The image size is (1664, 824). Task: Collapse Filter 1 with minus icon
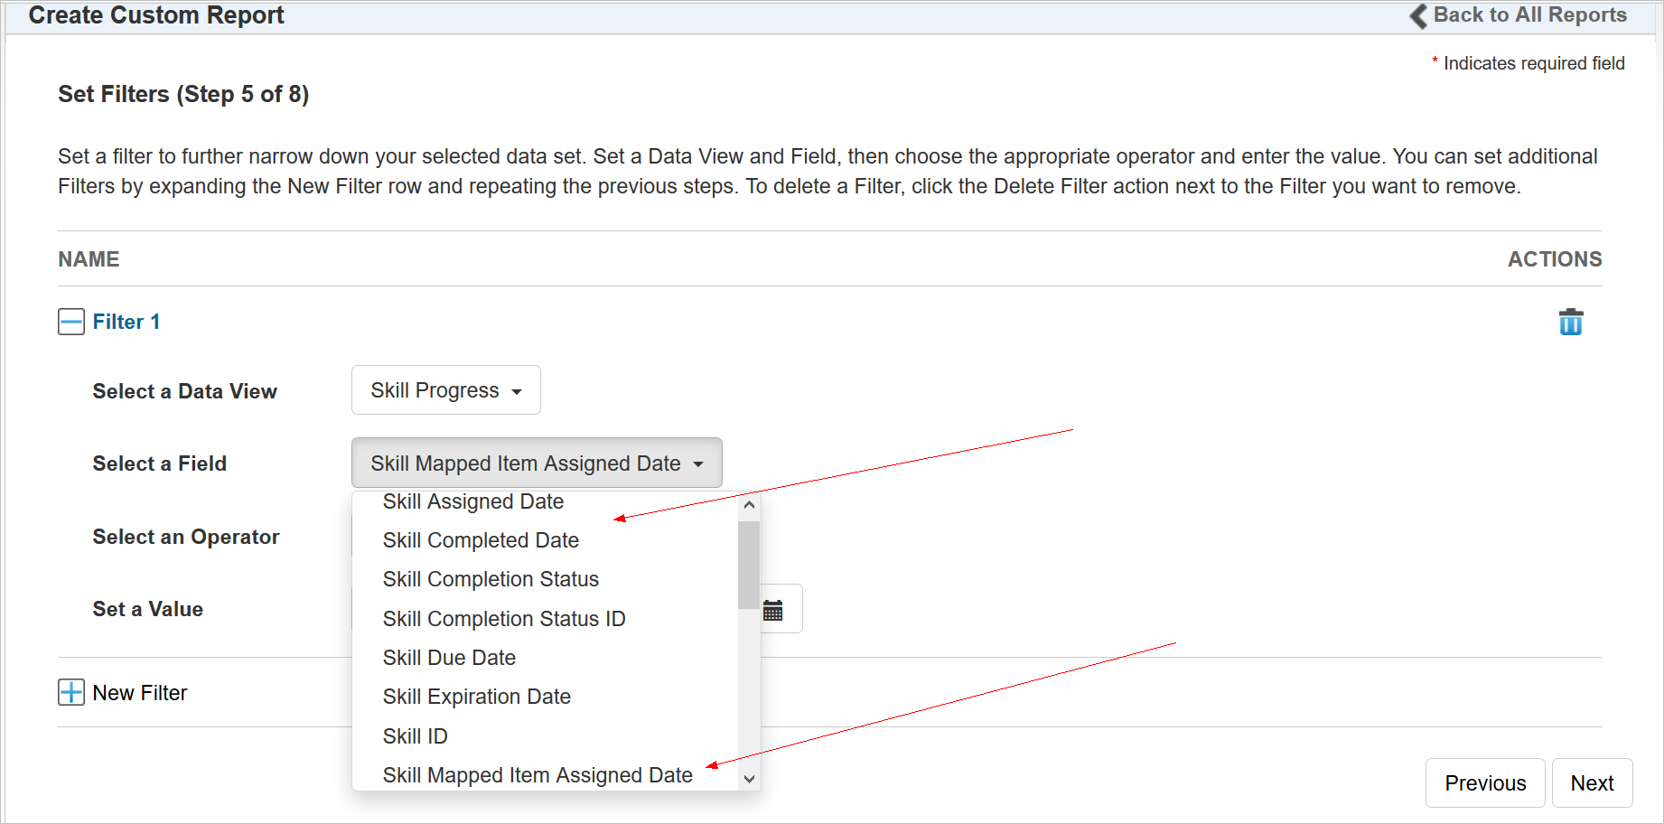[x=71, y=322]
